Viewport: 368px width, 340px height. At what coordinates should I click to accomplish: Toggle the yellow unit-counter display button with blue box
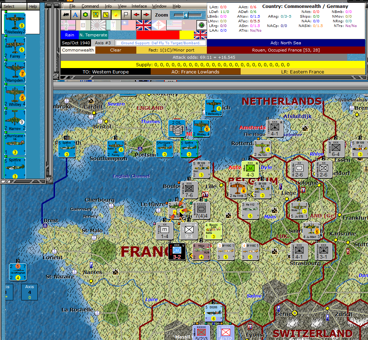click(96, 15)
